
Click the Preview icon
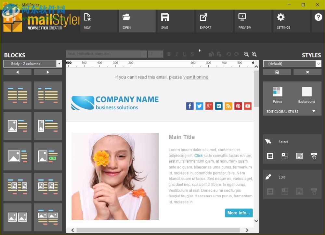[x=242, y=17]
